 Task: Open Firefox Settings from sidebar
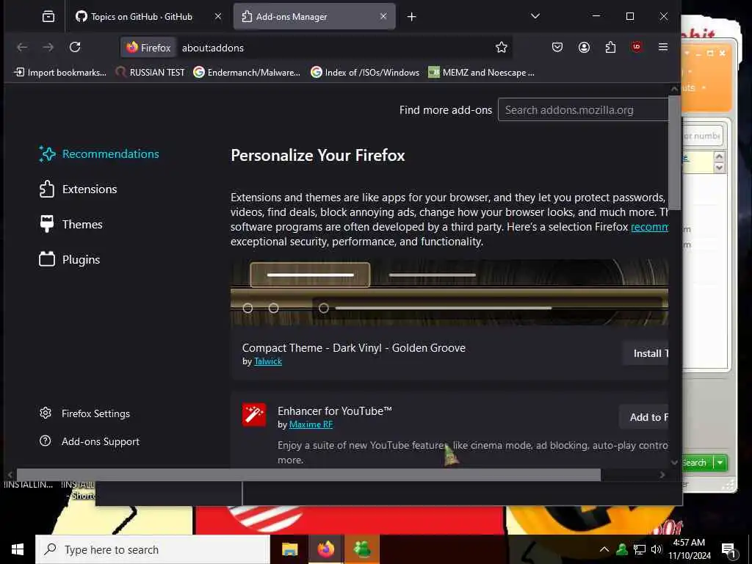84,413
